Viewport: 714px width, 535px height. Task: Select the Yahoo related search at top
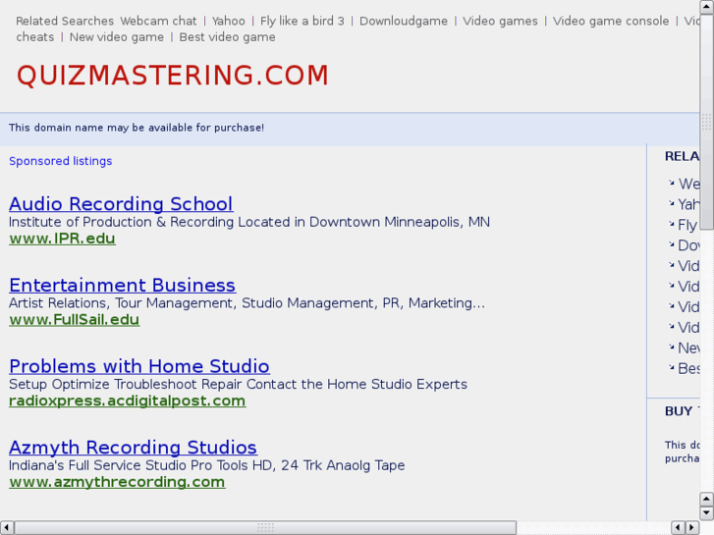[229, 21]
